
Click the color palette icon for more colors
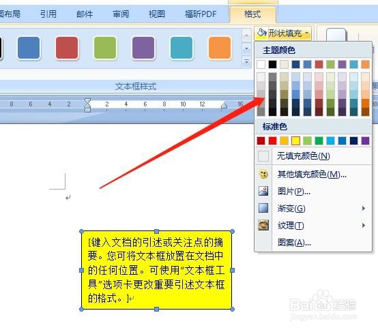[x=263, y=174]
